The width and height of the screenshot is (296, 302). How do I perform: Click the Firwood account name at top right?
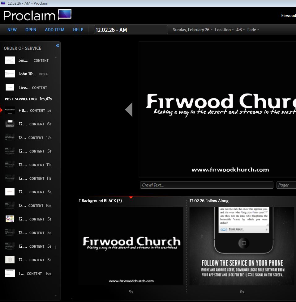pyautogui.click(x=289, y=15)
